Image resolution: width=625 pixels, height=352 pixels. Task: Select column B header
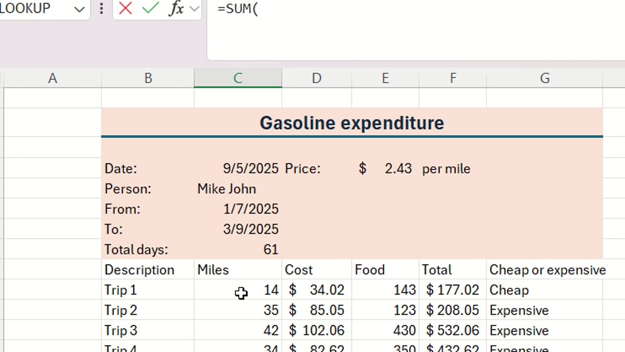click(148, 78)
